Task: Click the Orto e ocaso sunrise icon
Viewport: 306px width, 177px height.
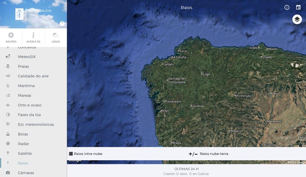Action: (8, 105)
